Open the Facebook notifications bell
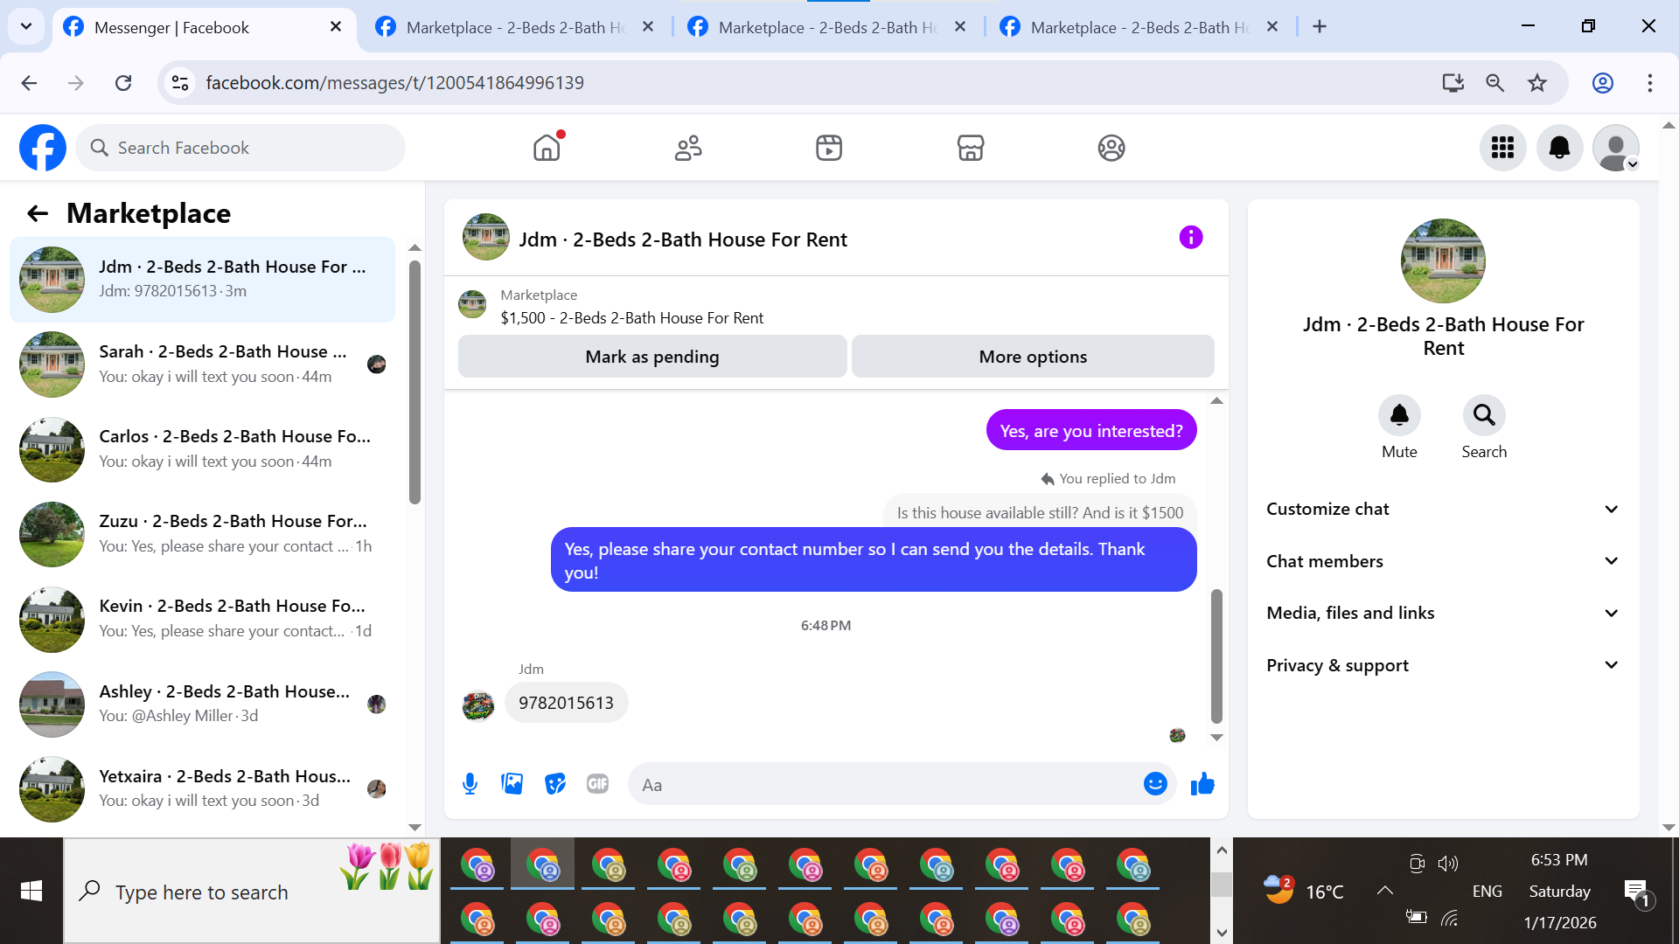Viewport: 1679px width, 944px height. [1558, 148]
